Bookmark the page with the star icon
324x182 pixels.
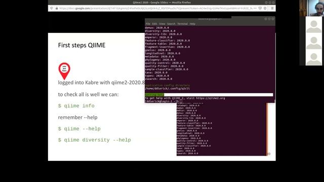265,8
